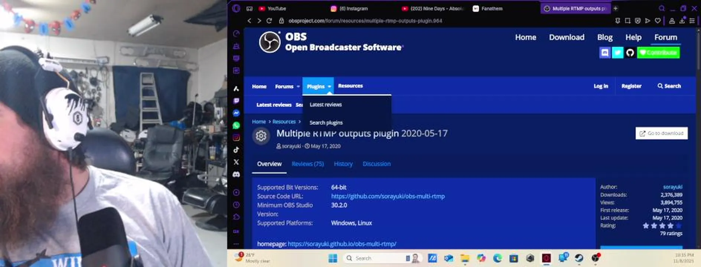Viewport: 701px width, 267px height.
Task: Go back to the previous page
Action: point(250,21)
